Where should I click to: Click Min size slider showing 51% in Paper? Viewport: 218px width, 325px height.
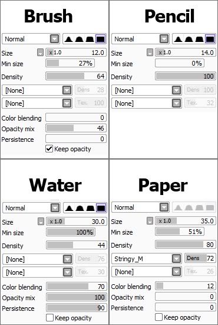click(180, 232)
